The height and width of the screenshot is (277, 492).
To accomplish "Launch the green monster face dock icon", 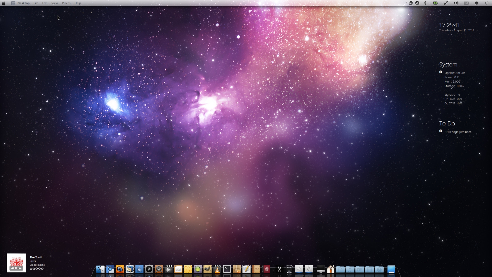I will [198, 269].
